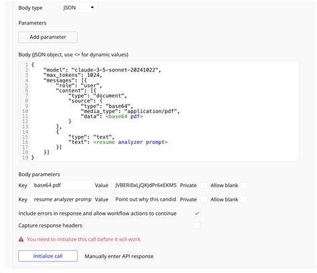This screenshot has height=273, width=317.
Task: Click the max_tokens value 1024
Action: click(x=93, y=75)
